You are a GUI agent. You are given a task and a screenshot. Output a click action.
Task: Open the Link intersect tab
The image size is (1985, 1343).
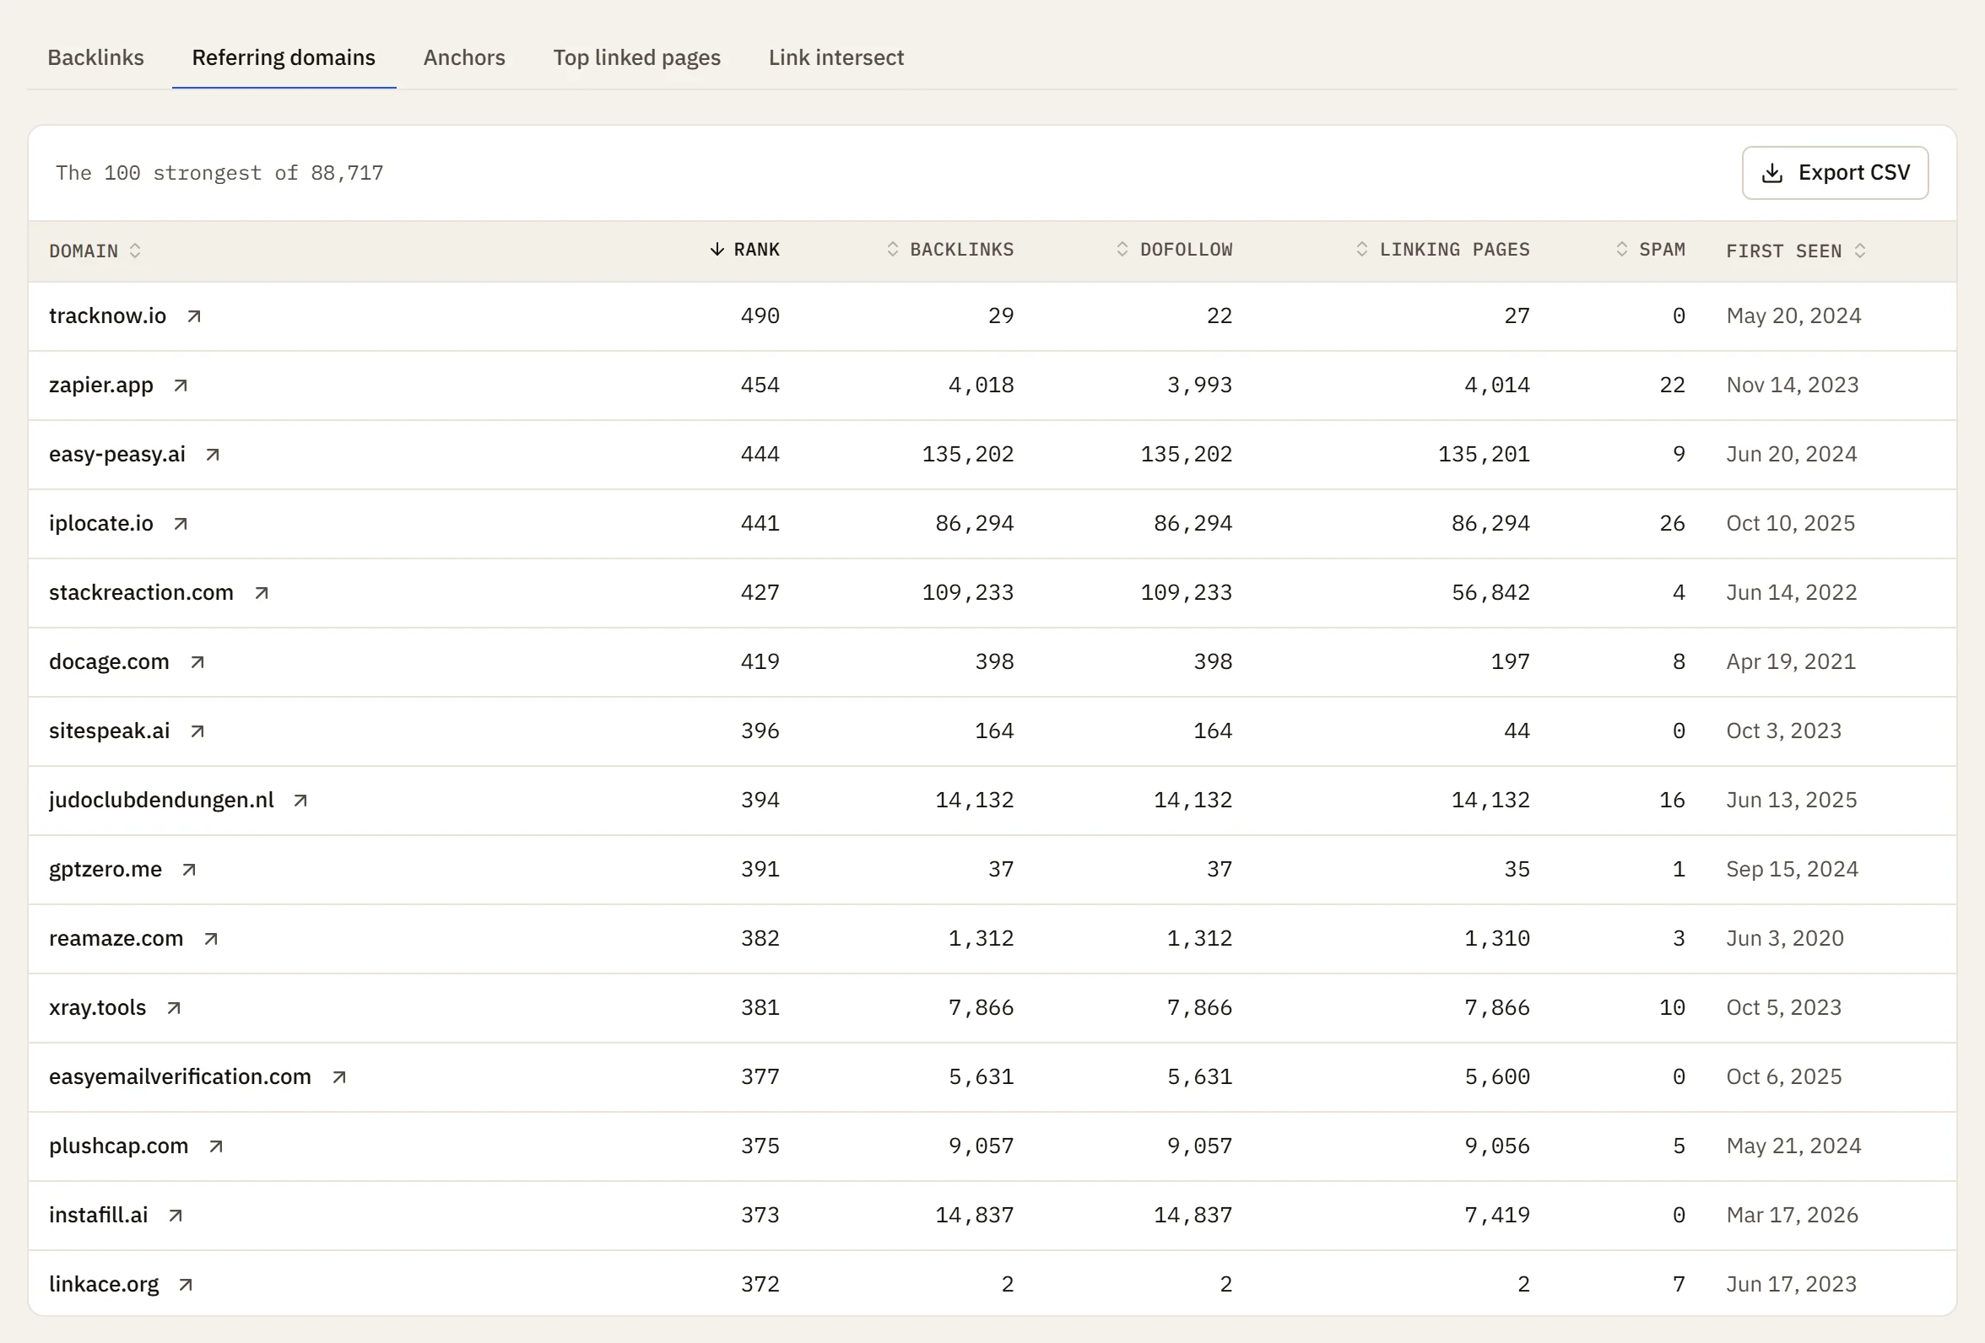(x=836, y=57)
